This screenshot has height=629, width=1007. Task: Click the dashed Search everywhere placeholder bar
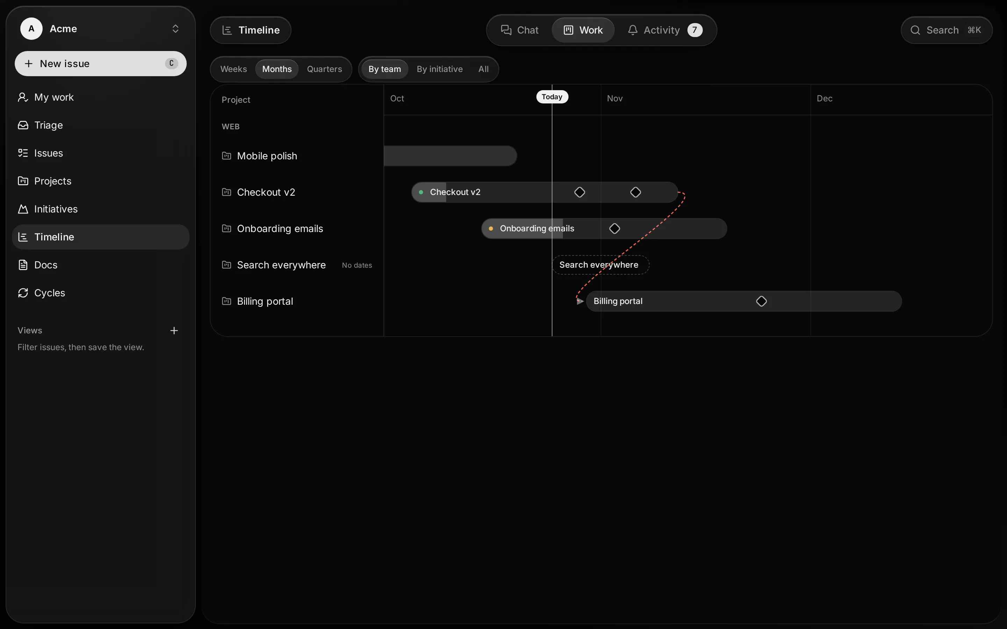click(x=600, y=265)
